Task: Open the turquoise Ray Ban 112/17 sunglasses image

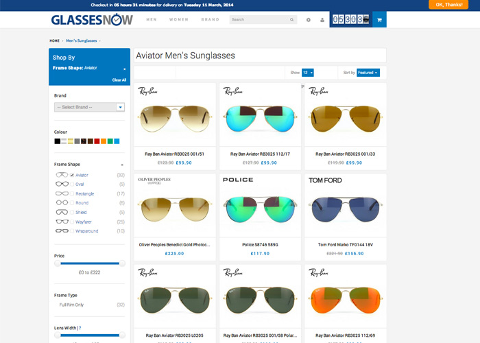Action: pyautogui.click(x=260, y=119)
